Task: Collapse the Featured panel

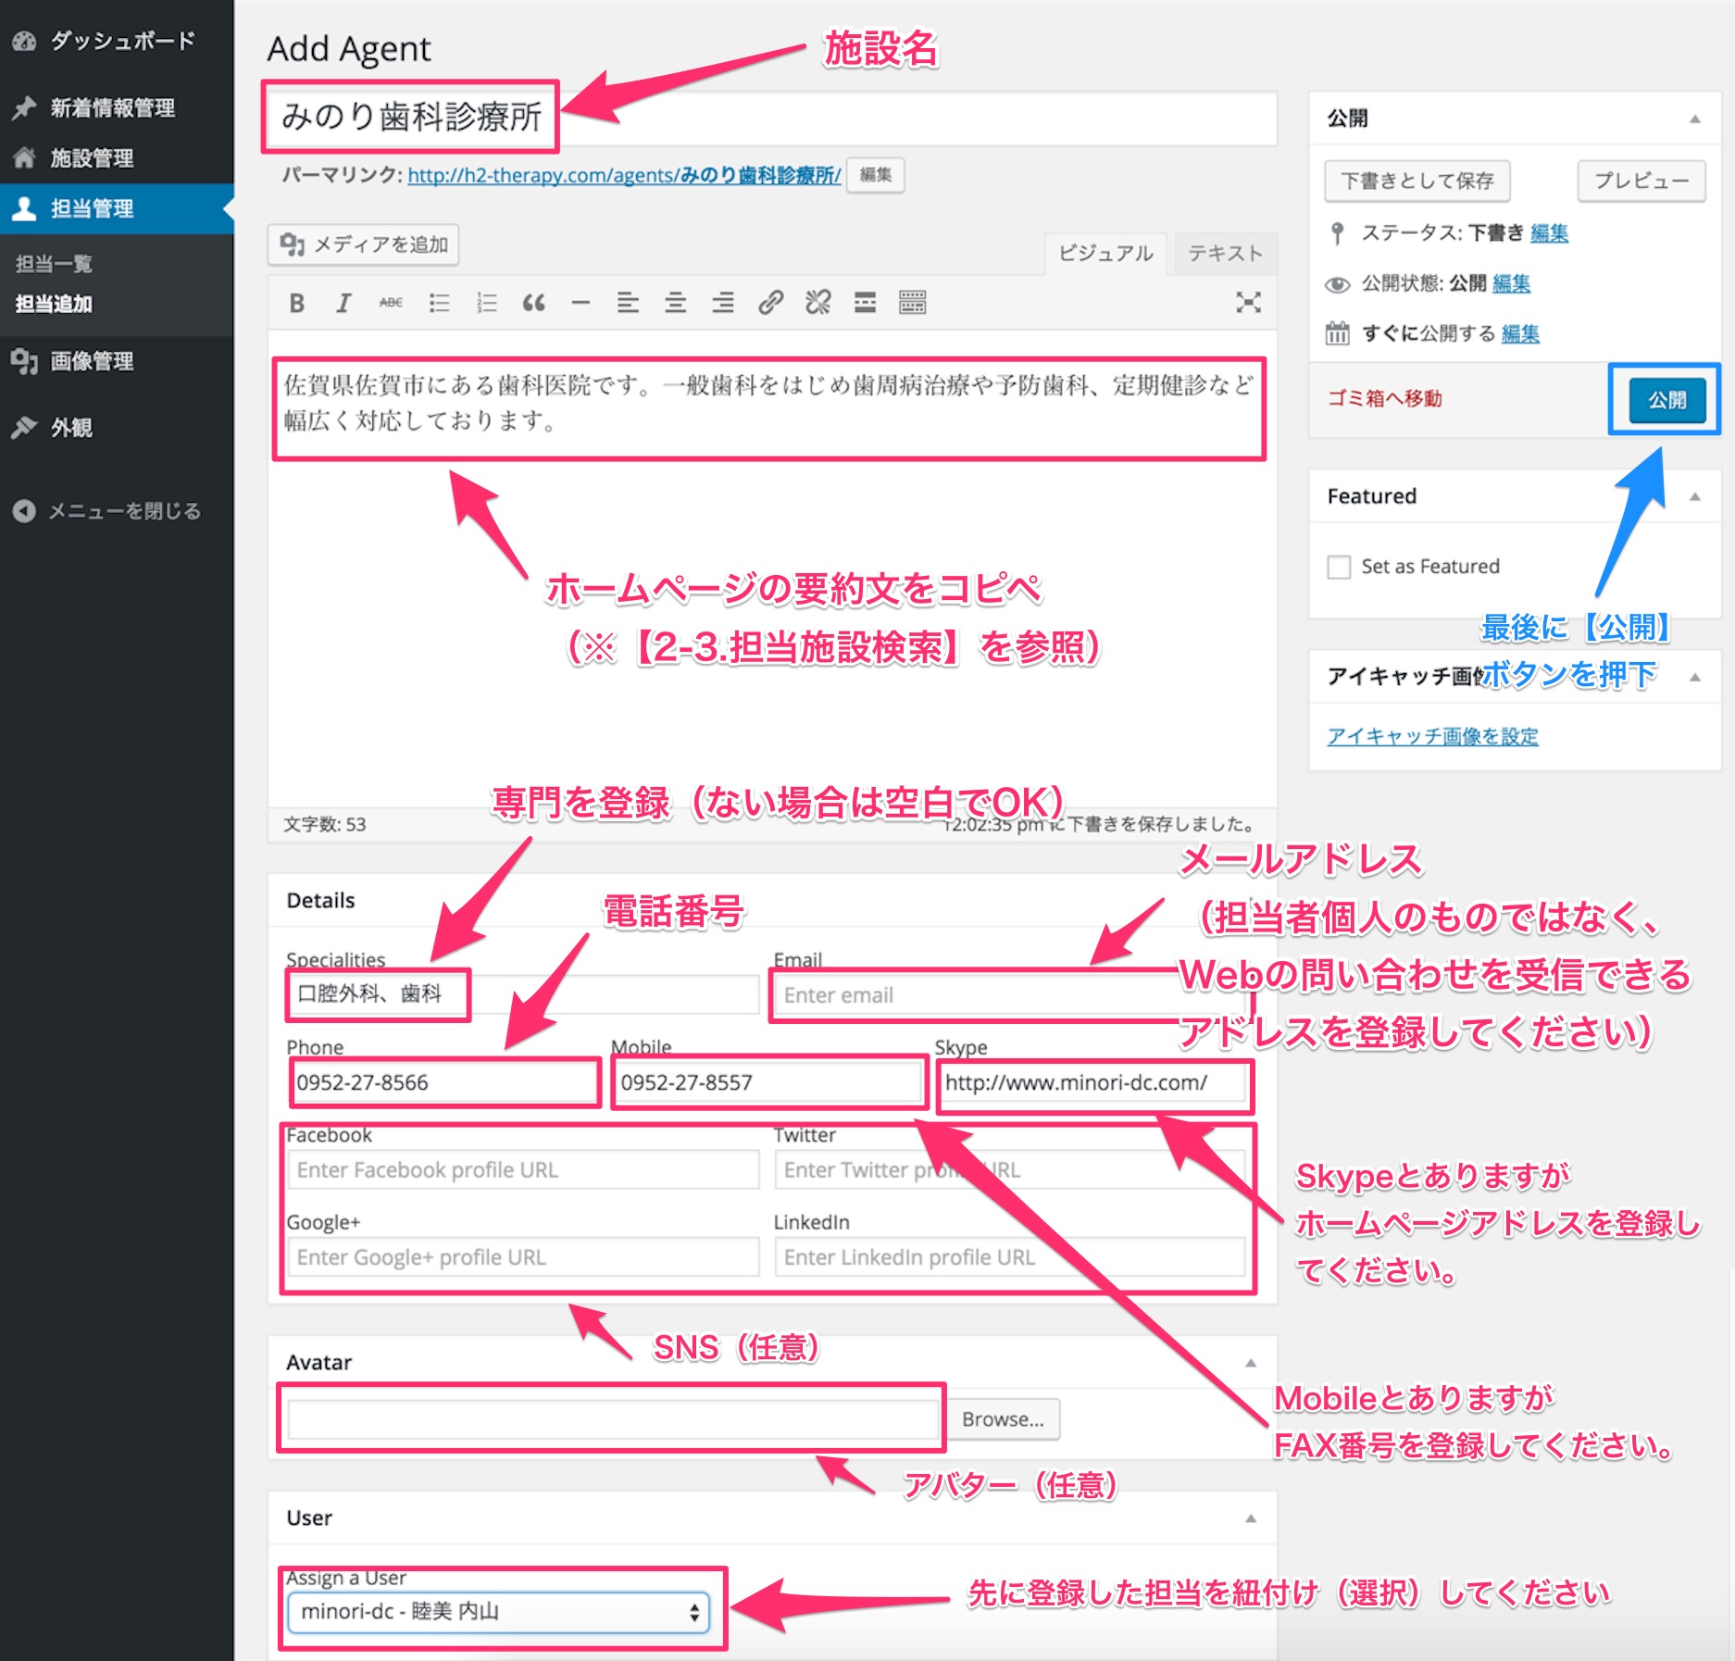Action: (x=1694, y=496)
